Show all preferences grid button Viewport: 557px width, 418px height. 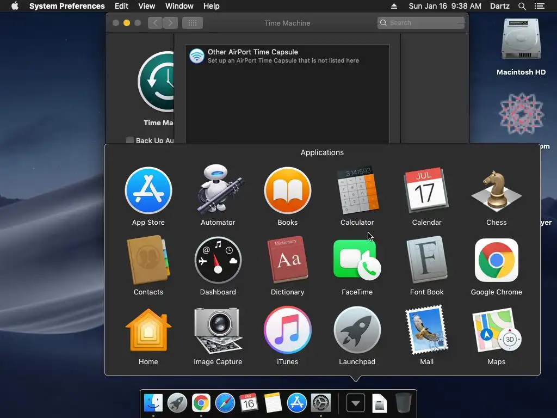[193, 23]
